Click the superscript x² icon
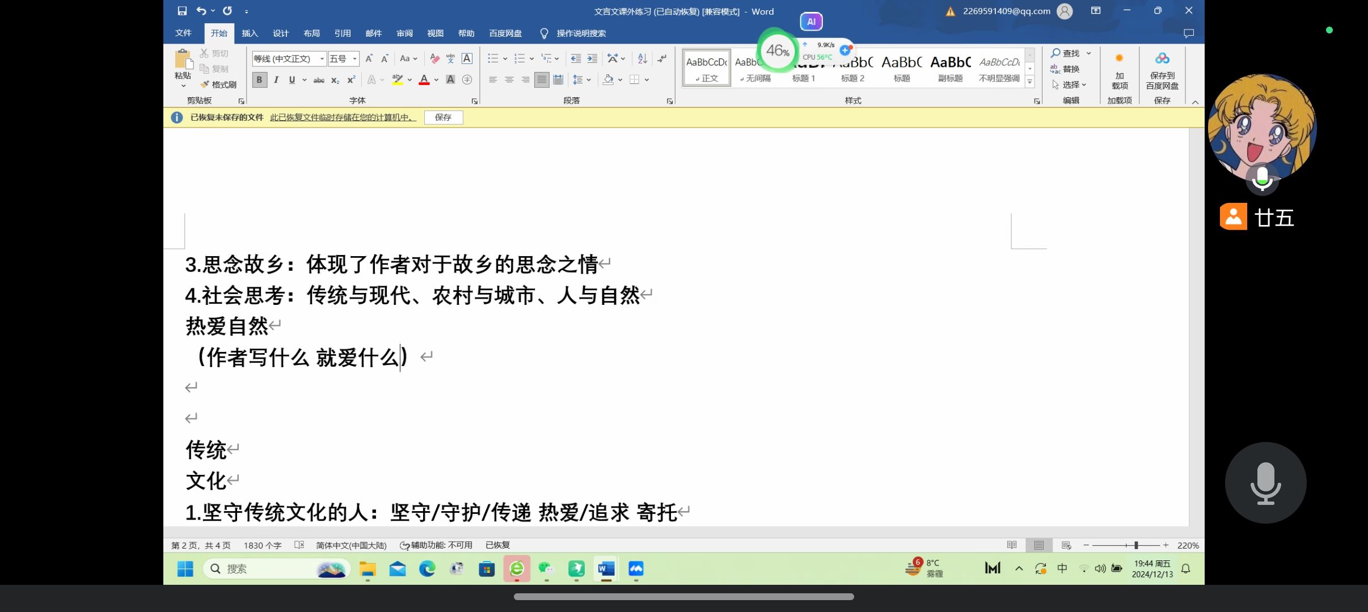The width and height of the screenshot is (1368, 612). (x=351, y=80)
